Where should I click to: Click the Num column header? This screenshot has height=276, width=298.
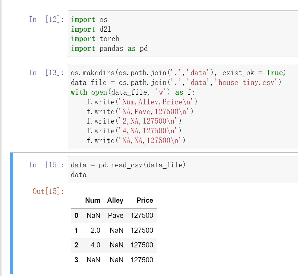92,200
